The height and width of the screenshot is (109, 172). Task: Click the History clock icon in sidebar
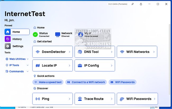coord(8,39)
